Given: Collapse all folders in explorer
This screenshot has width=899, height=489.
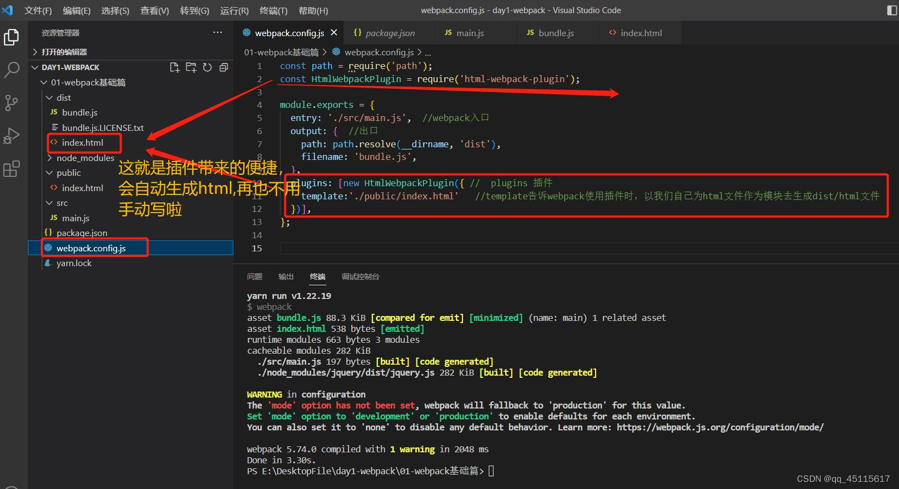Looking at the screenshot, I should pyautogui.click(x=224, y=67).
